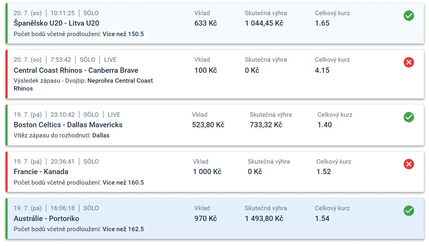Click the 4.15 total odds value
This screenshot has height=246, width=429.
(322, 70)
